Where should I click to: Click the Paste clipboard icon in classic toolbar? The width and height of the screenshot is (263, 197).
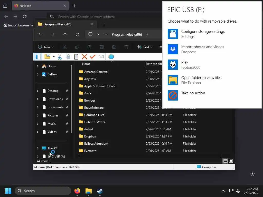pyautogui.click(x=76, y=57)
